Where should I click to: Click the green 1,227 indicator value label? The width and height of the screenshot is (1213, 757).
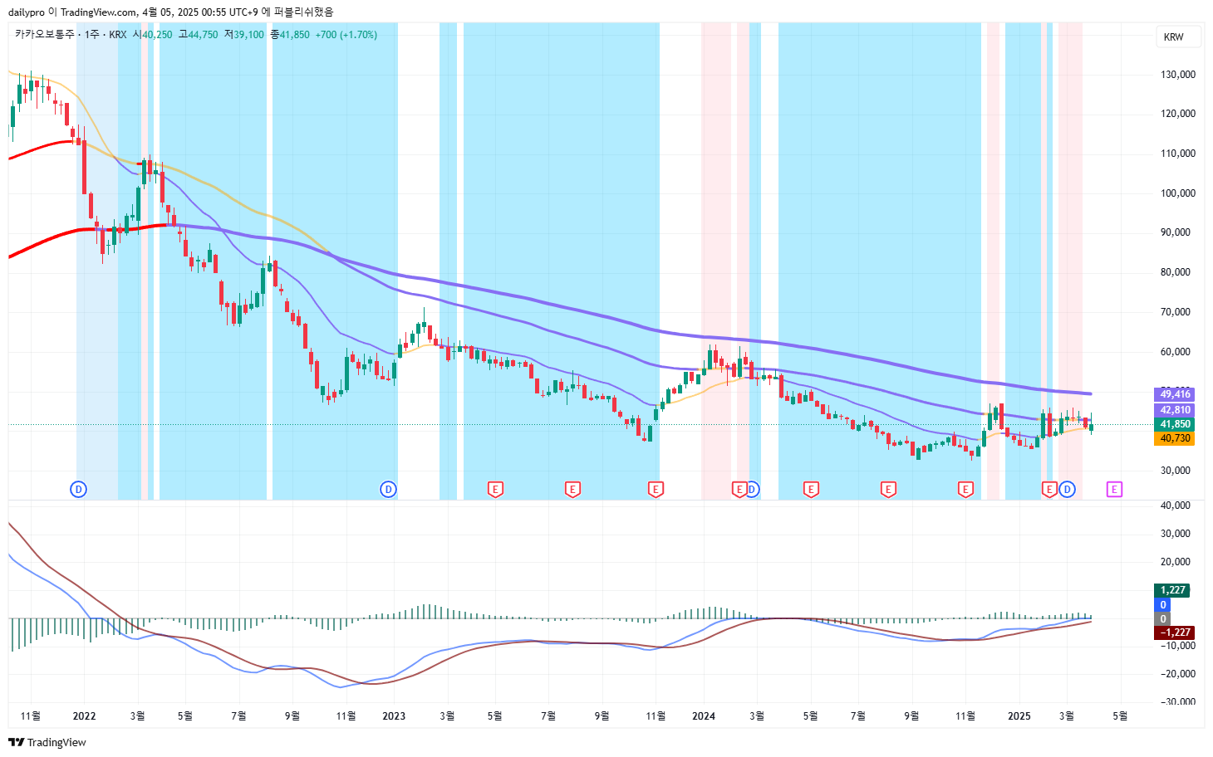coord(1172,590)
